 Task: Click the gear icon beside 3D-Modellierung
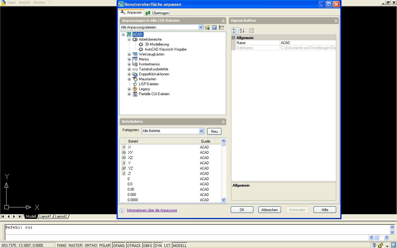tap(141, 44)
